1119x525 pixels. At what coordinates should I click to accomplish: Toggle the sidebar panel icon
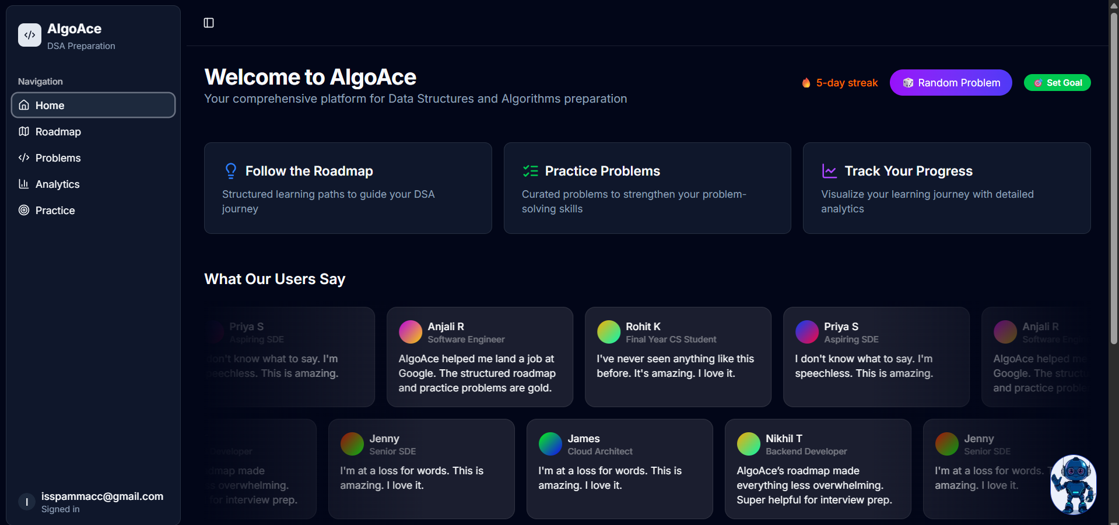[209, 23]
